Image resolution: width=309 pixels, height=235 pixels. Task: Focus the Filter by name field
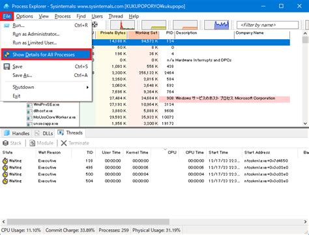(267, 25)
